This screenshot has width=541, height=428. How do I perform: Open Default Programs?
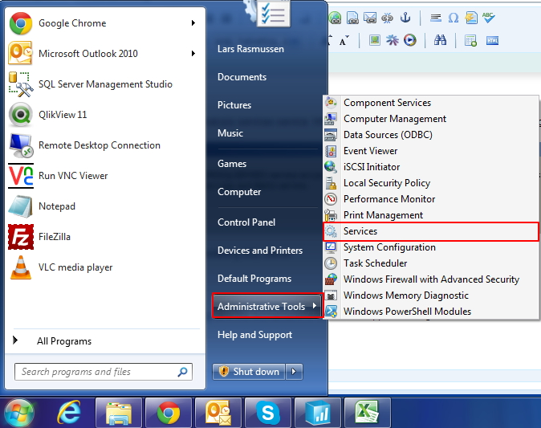pos(254,279)
